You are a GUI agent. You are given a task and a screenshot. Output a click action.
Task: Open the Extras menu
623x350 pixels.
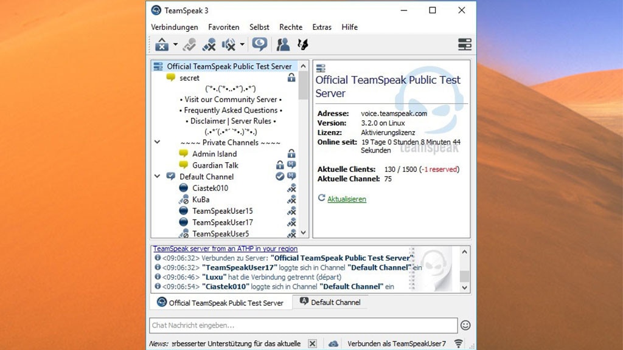(x=322, y=27)
